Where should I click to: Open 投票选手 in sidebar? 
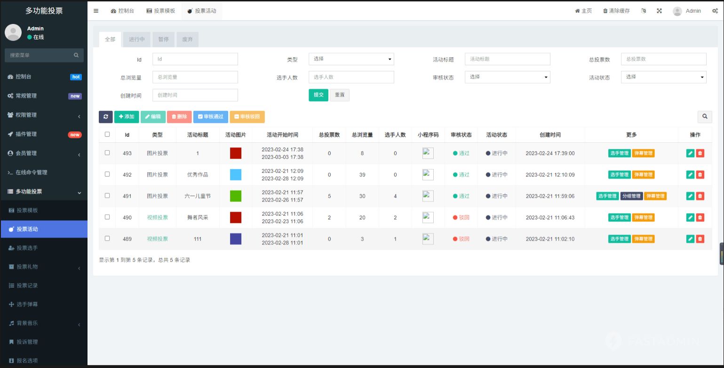coord(44,248)
